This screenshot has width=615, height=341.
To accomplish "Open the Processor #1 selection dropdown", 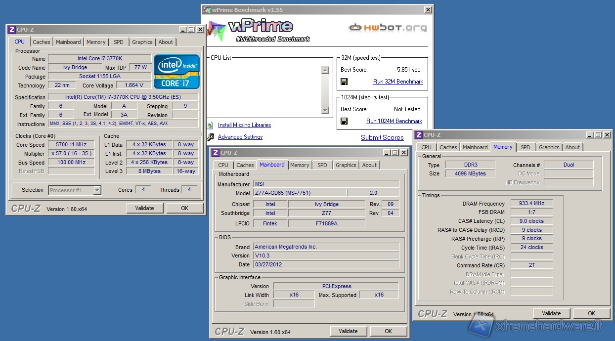I will tap(97, 190).
